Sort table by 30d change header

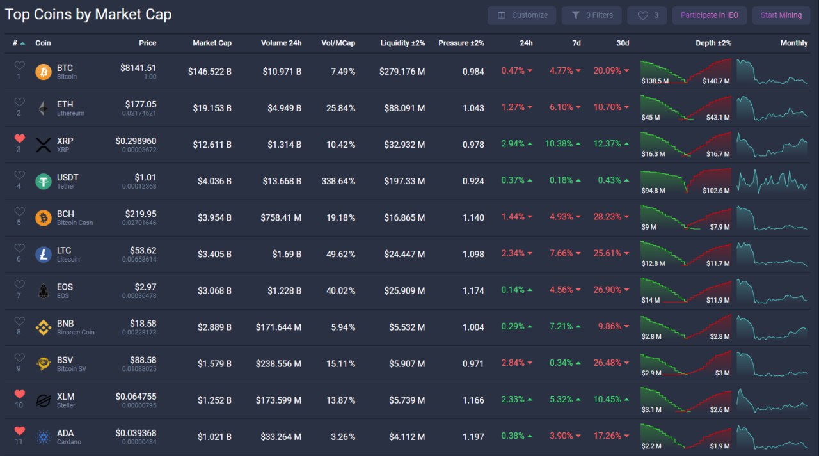click(x=623, y=43)
